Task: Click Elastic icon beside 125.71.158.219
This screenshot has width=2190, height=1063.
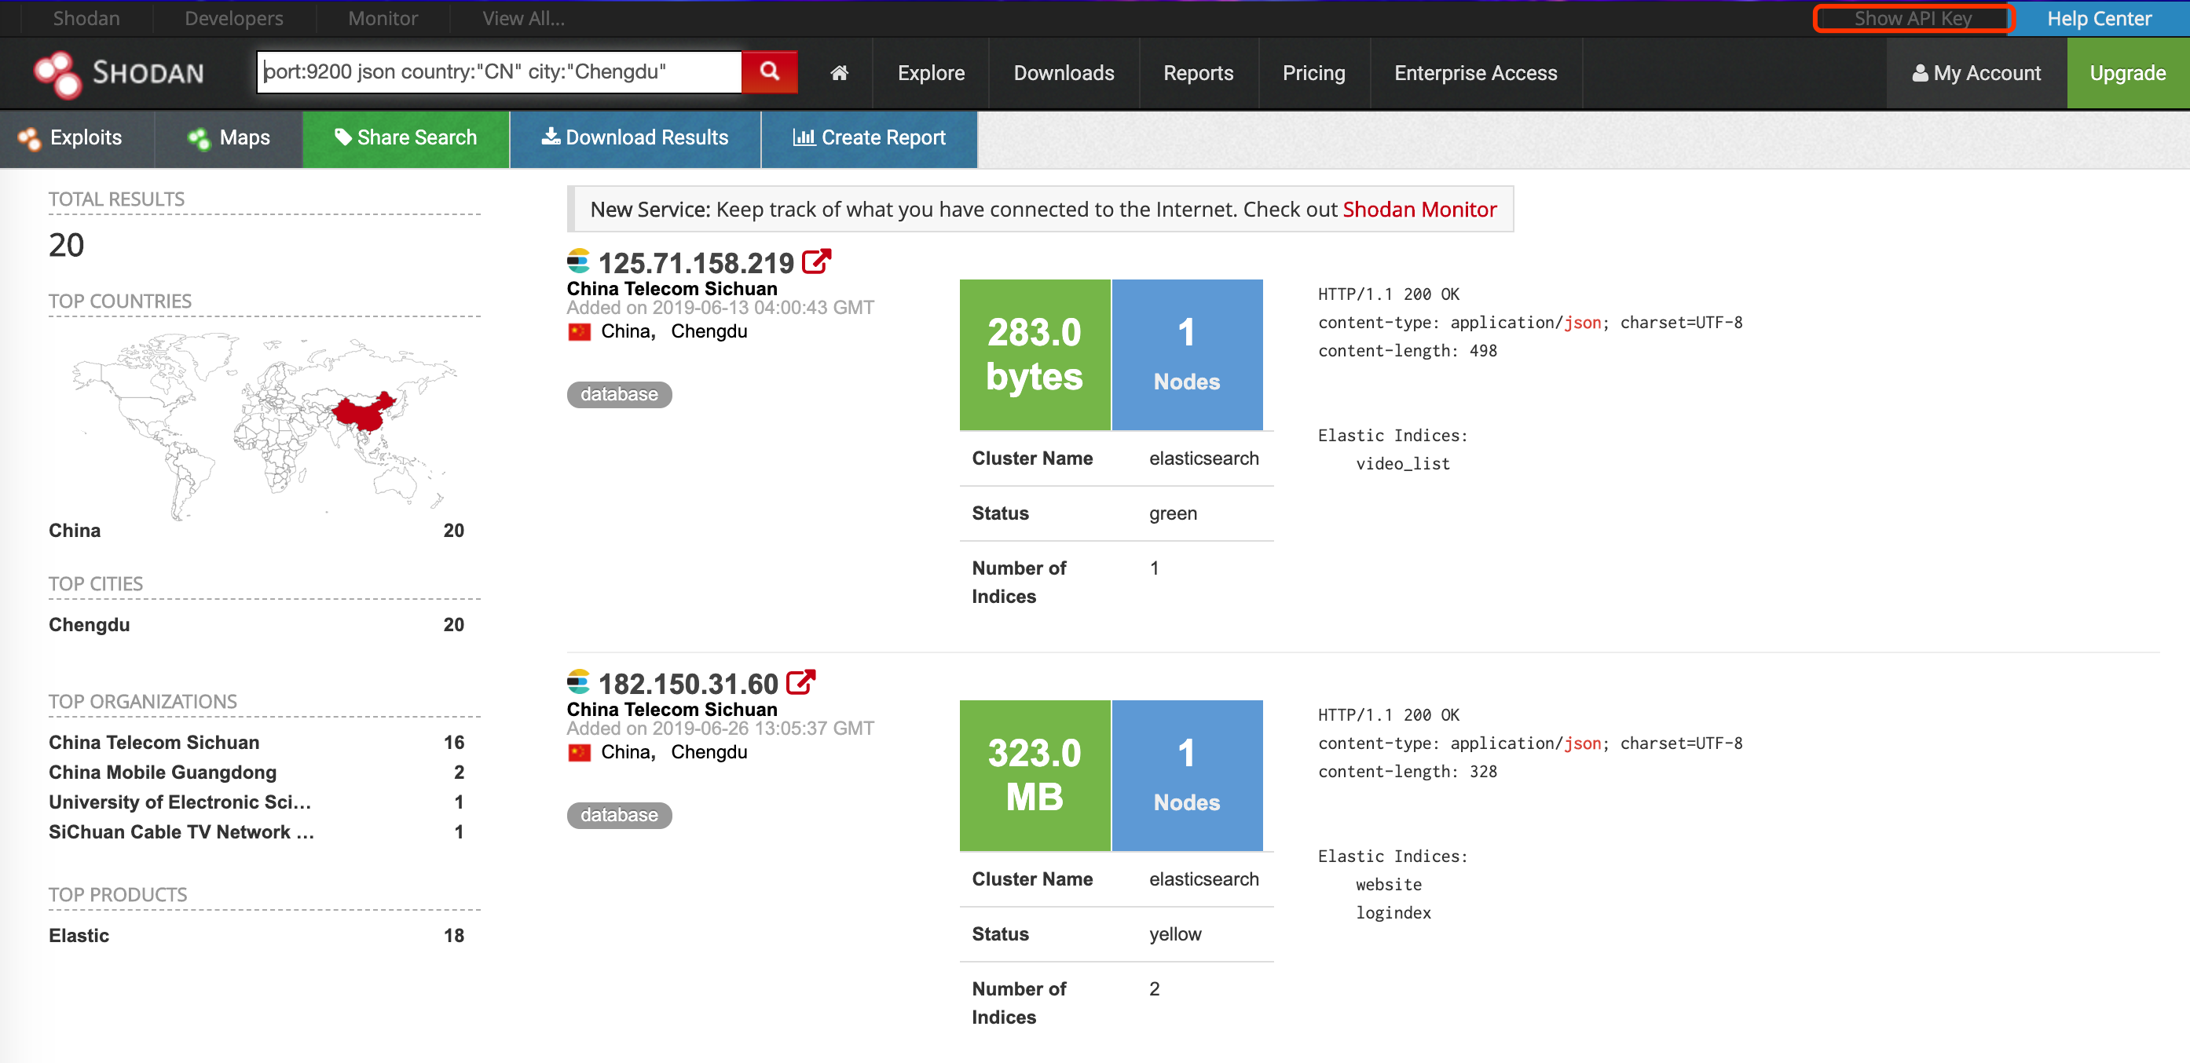Action: [x=578, y=261]
